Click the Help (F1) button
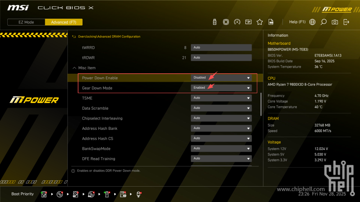This screenshot has width=360, height=202. (x=297, y=22)
